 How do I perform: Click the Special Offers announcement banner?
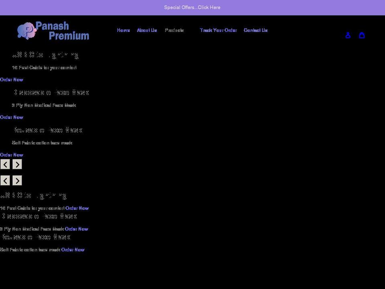pyautogui.click(x=192, y=7)
